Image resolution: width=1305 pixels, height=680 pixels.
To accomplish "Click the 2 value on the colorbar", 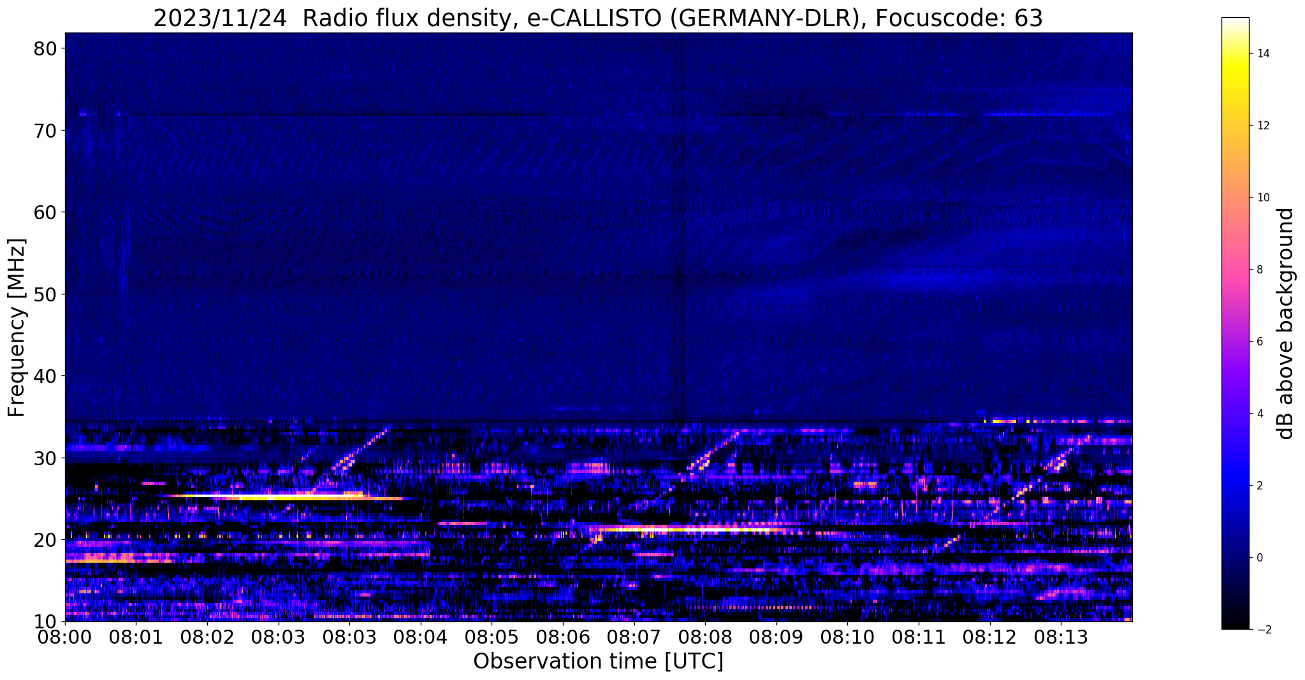I will click(x=1259, y=486).
